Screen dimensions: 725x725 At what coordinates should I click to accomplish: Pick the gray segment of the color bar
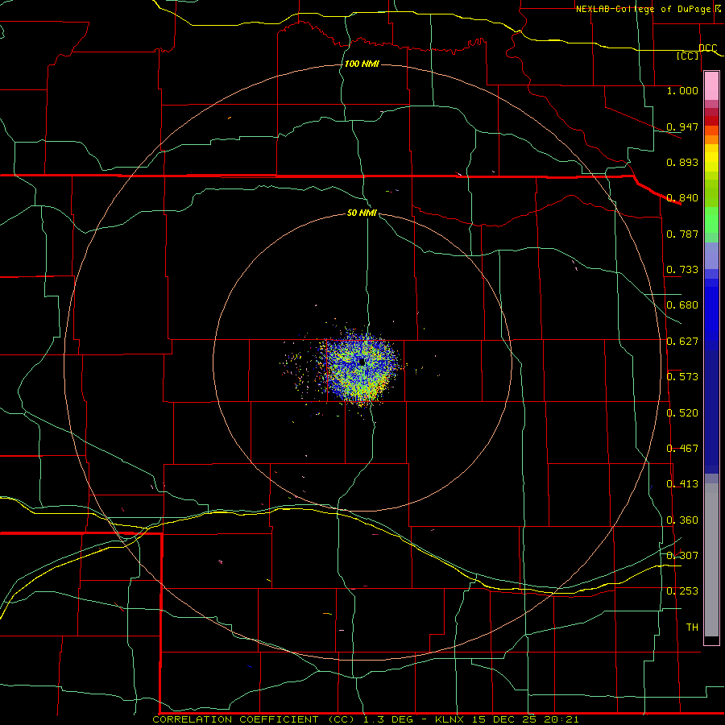coord(711,560)
